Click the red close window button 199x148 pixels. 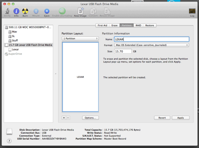(x=5, y=4)
